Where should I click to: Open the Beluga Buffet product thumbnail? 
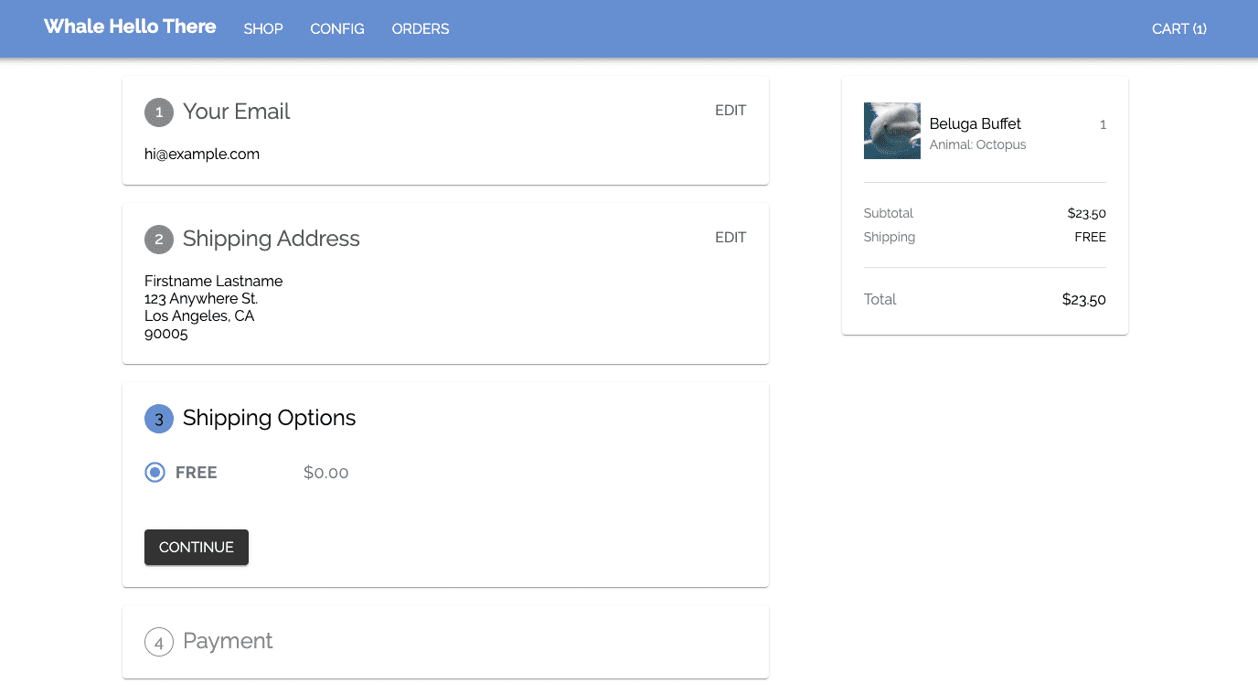tap(892, 131)
